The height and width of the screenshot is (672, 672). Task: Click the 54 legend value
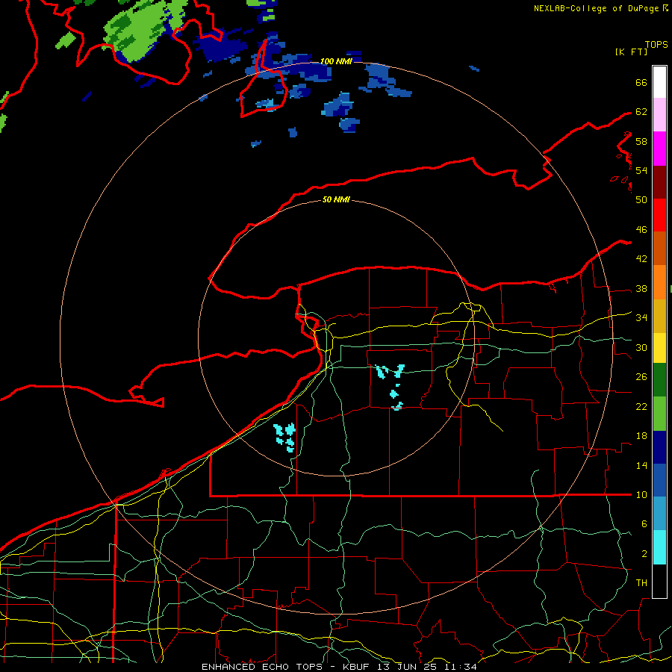click(x=641, y=170)
